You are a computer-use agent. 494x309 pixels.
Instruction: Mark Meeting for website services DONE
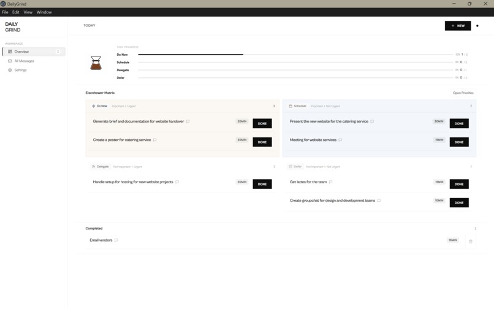tap(459, 142)
